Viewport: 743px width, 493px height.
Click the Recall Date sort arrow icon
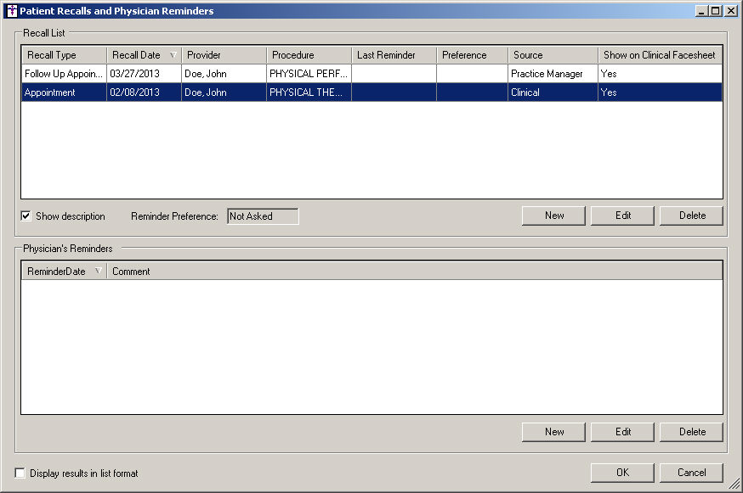tap(173, 55)
